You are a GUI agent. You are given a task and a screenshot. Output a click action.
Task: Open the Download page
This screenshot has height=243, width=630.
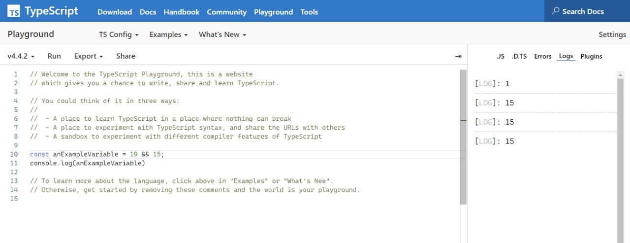115,12
